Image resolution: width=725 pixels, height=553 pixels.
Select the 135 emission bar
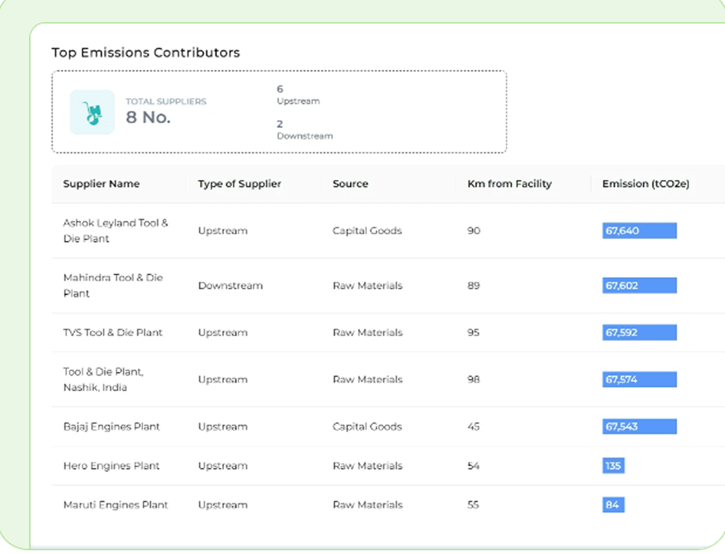coord(613,466)
